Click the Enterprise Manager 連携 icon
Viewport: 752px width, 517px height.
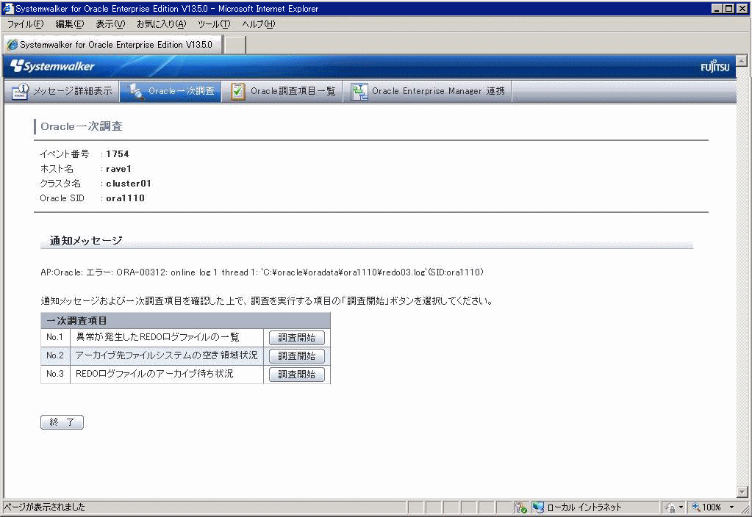point(359,92)
